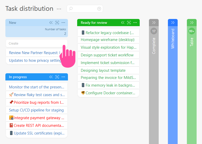Expand the collapsed Whiteboard column

tap(173, 23)
